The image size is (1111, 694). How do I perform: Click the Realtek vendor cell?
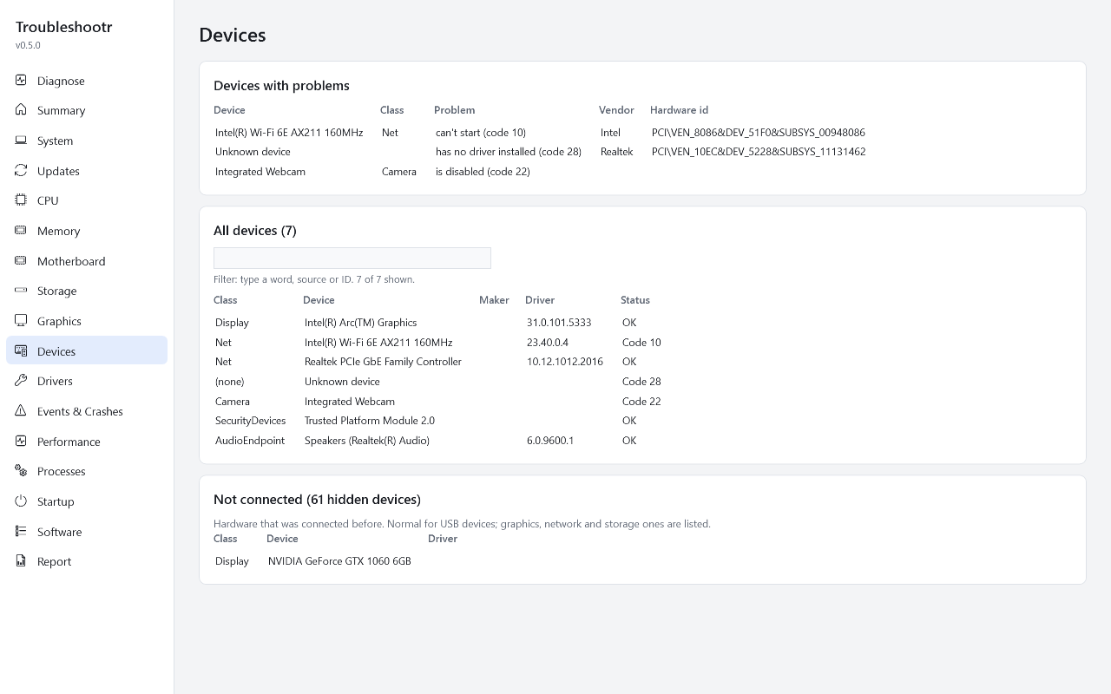(x=617, y=152)
